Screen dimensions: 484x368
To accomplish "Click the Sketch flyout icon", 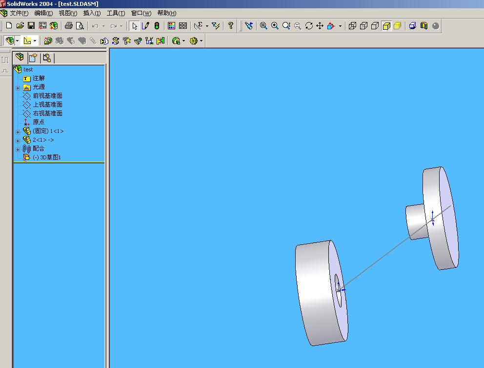I will [27, 41].
